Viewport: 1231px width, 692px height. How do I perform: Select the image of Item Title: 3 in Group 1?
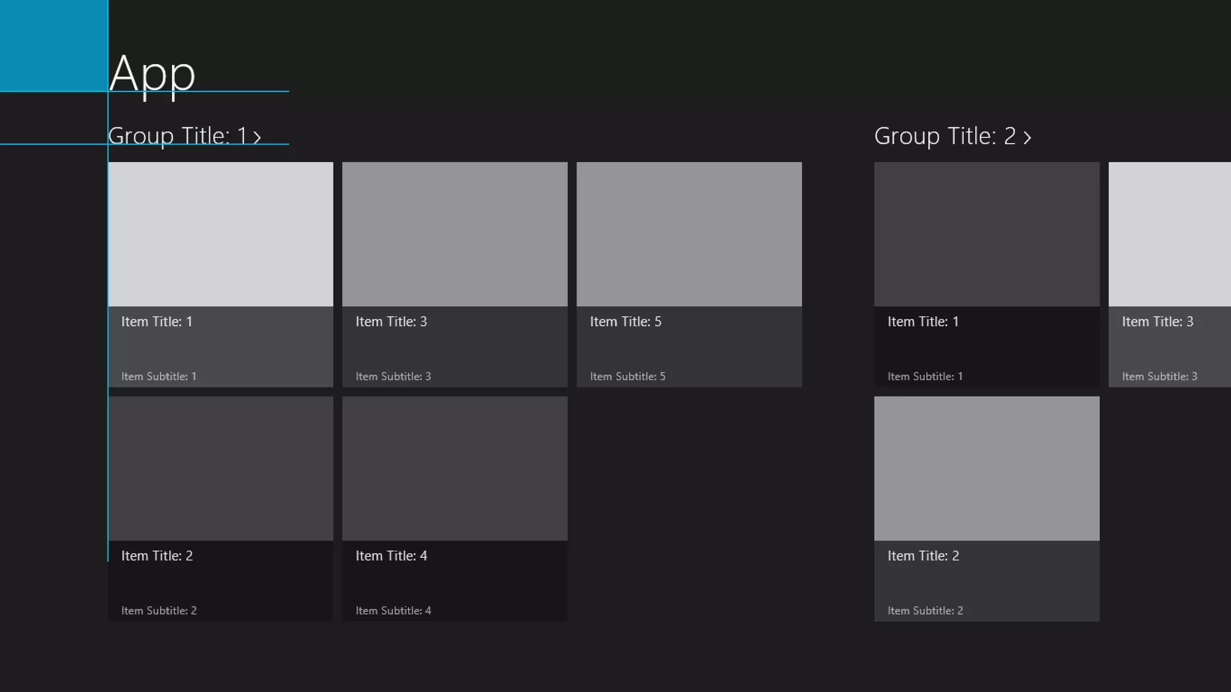454,234
